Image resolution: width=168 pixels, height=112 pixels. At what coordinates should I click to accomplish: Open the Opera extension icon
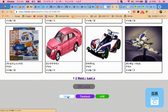(134, 12)
